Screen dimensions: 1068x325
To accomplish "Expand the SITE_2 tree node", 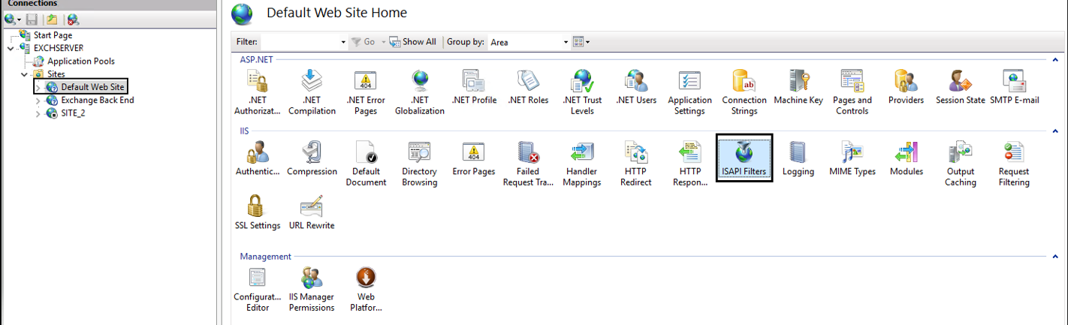I will [x=38, y=113].
